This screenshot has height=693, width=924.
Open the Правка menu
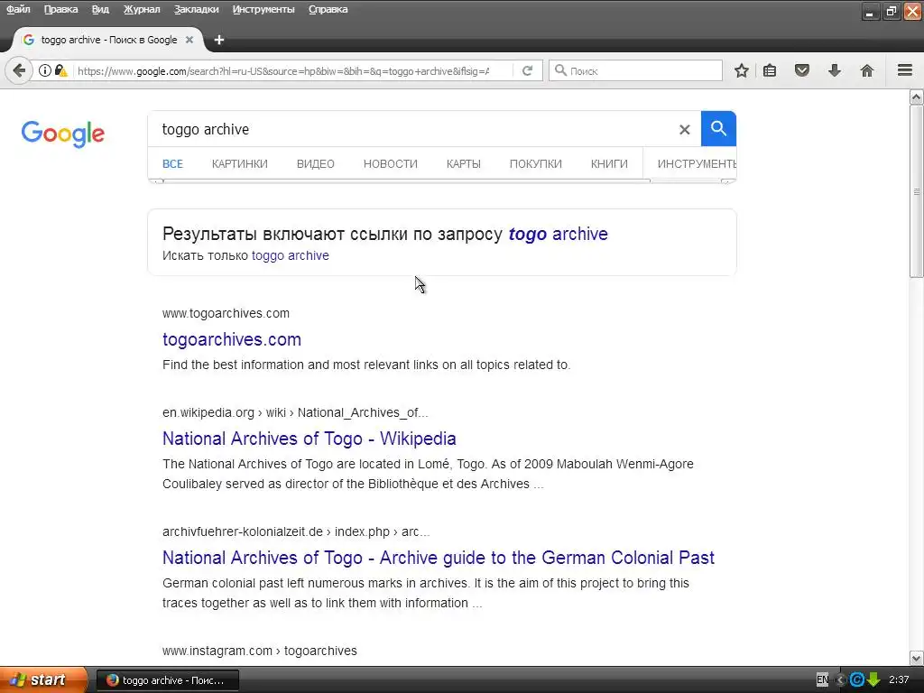60,9
